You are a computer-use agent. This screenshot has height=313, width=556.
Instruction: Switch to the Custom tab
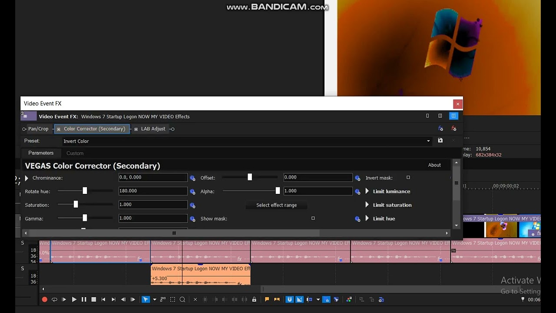pyautogui.click(x=75, y=153)
